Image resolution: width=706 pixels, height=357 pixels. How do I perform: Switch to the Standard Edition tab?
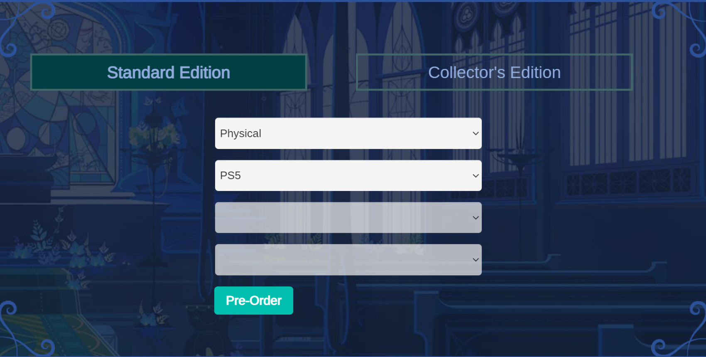click(169, 72)
